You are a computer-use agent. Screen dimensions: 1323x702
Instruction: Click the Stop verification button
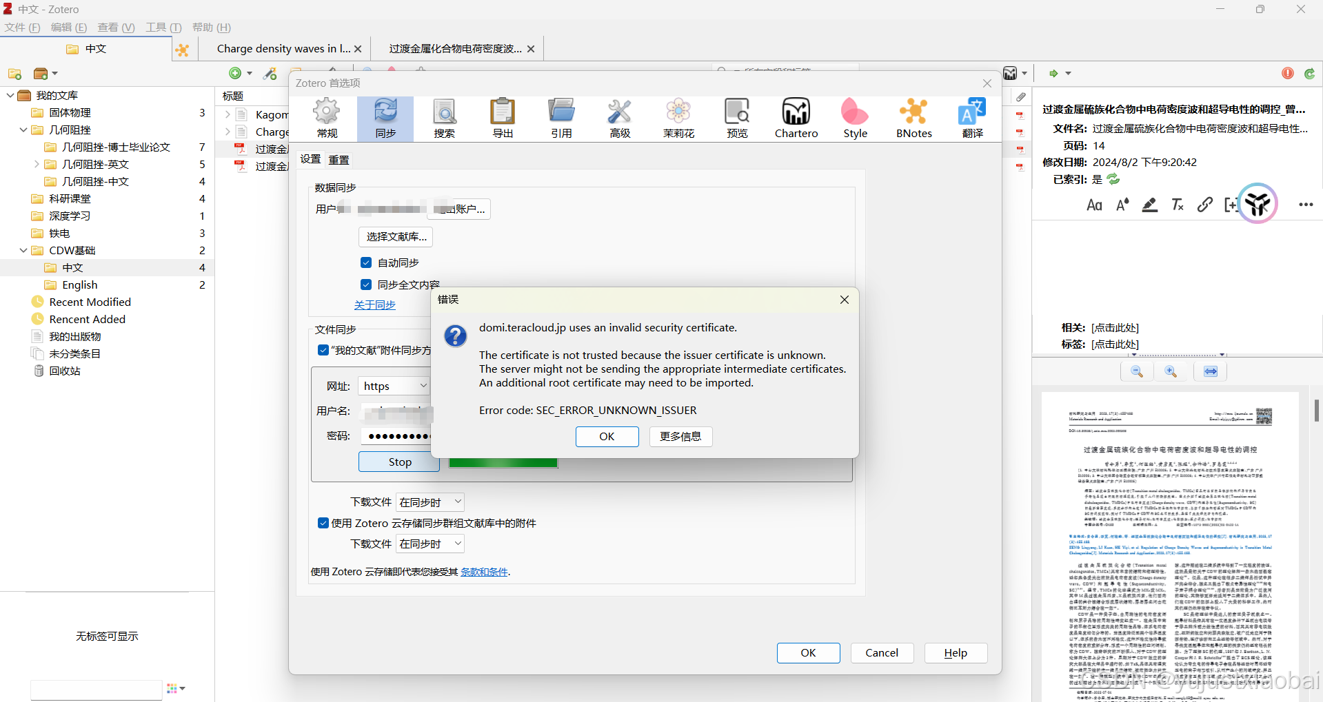pyautogui.click(x=399, y=462)
